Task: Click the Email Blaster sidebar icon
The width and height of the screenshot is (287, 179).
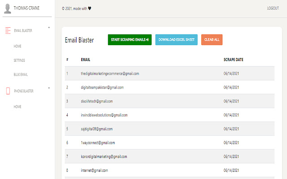Action: point(8,30)
